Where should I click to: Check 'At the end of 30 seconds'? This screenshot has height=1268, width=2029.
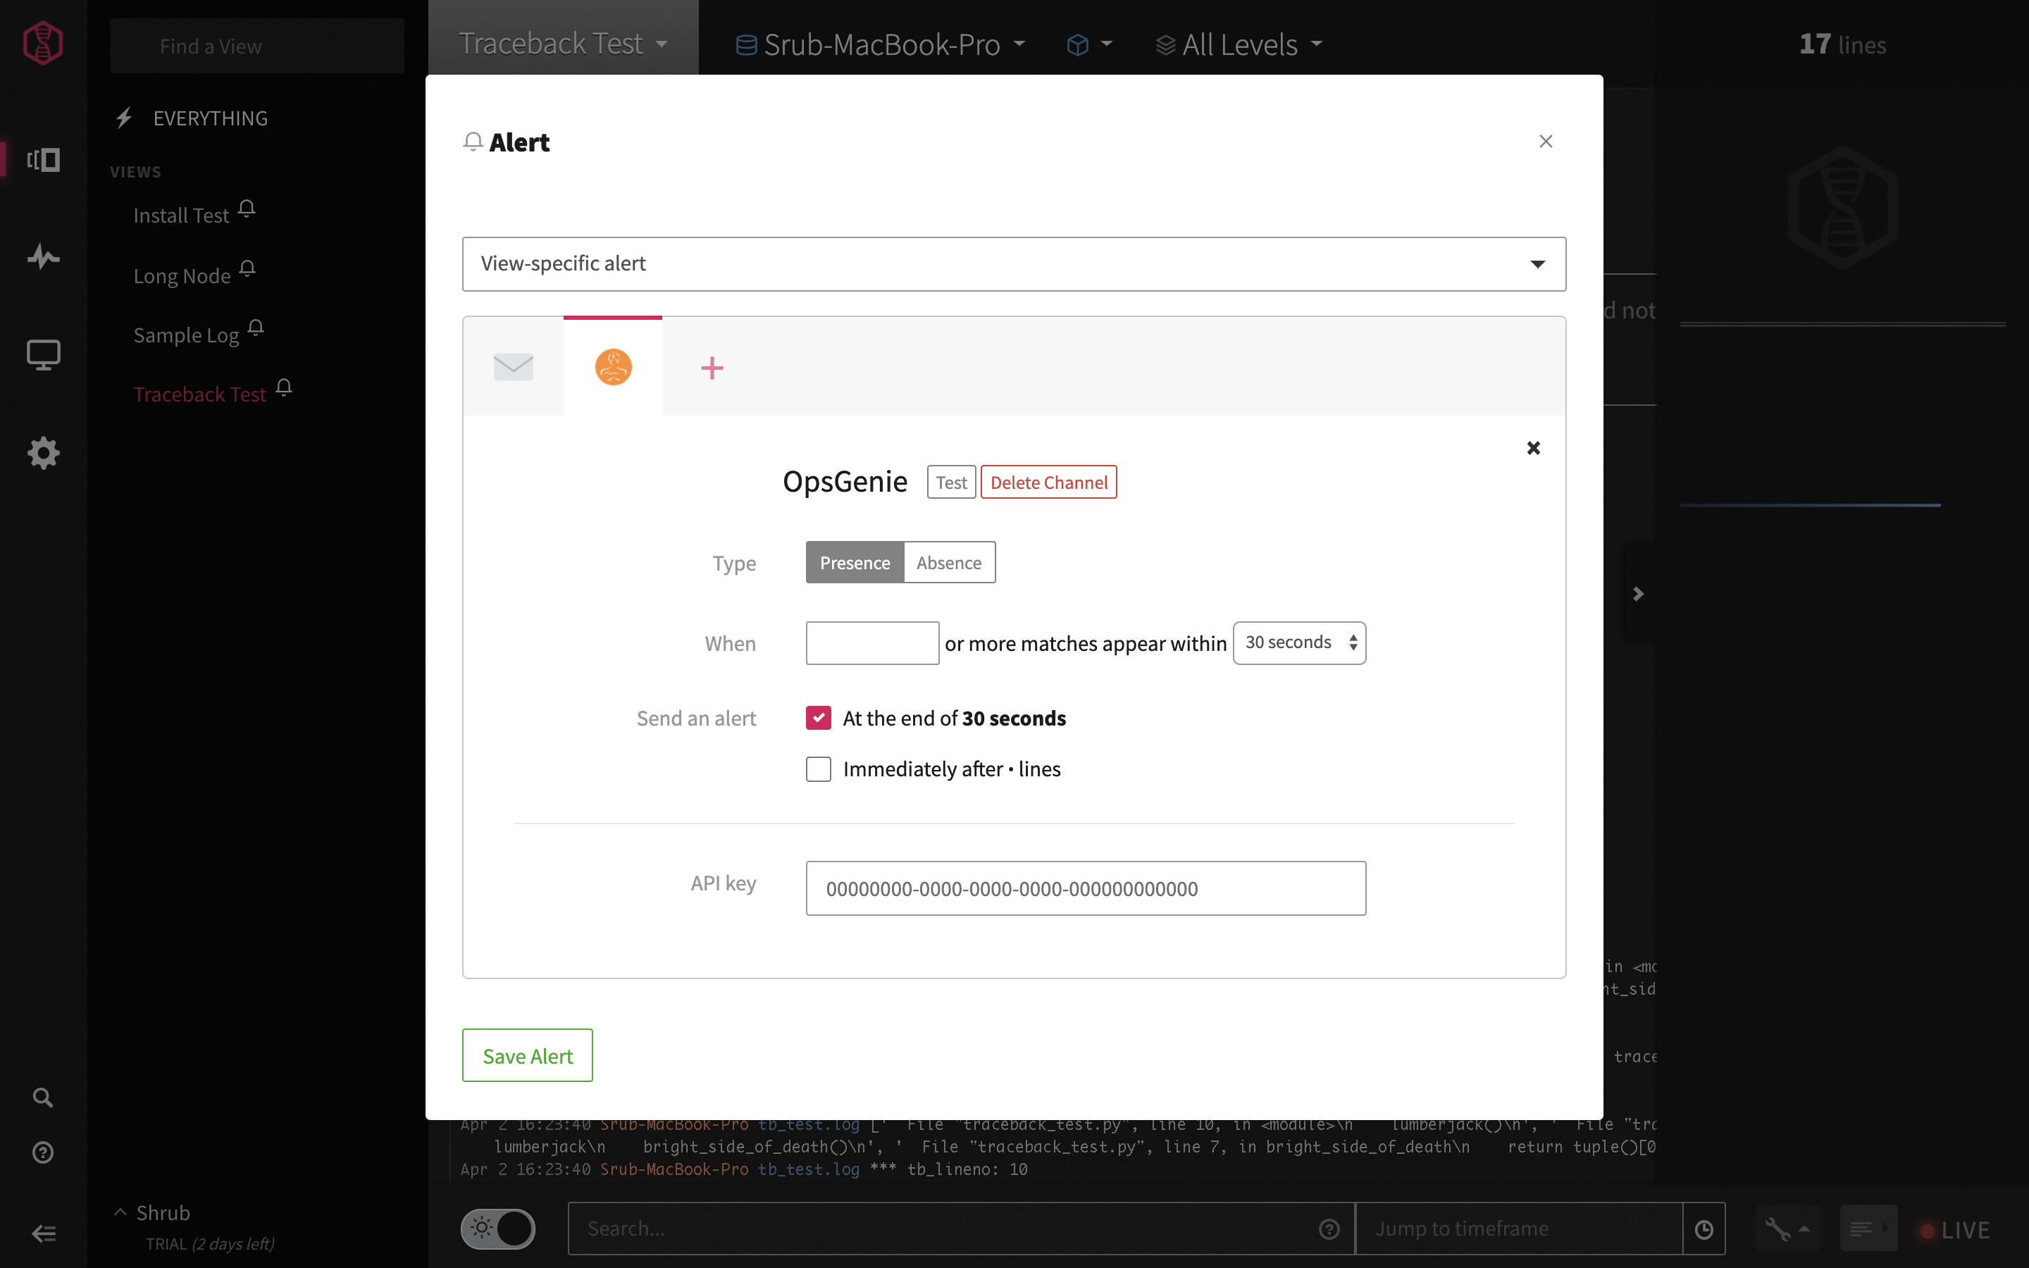819,718
